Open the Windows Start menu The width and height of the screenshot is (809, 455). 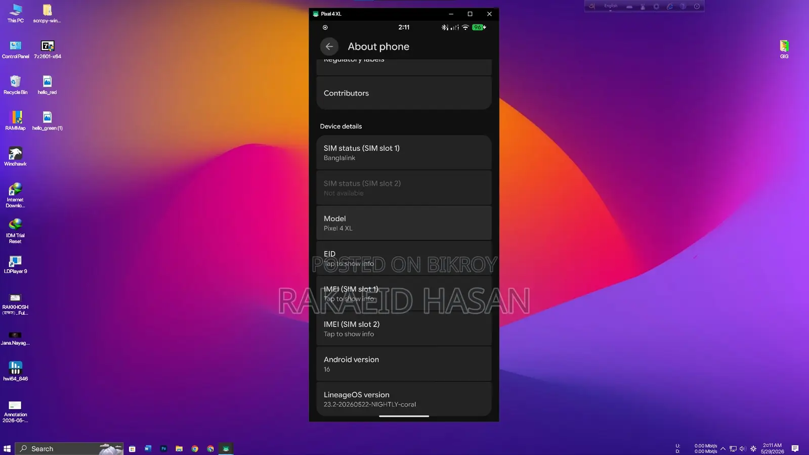[7, 448]
